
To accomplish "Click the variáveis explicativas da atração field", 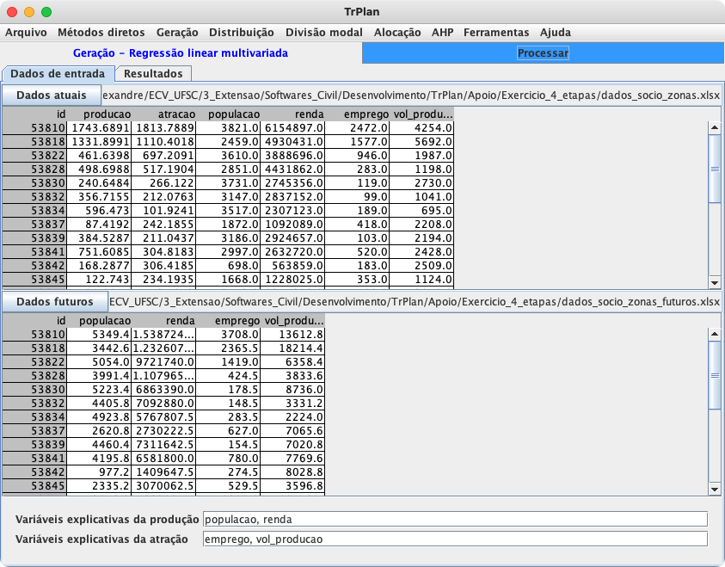I will [x=455, y=539].
